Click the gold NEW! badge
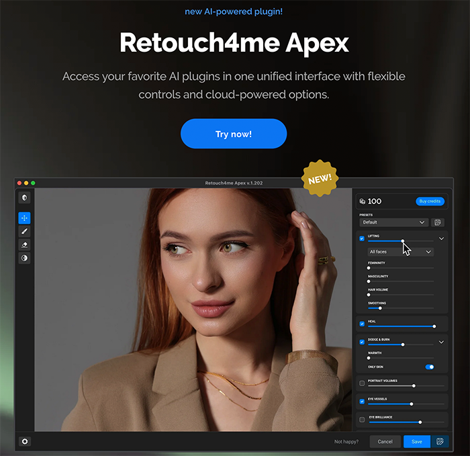This screenshot has width=470, height=456. pyautogui.click(x=320, y=179)
